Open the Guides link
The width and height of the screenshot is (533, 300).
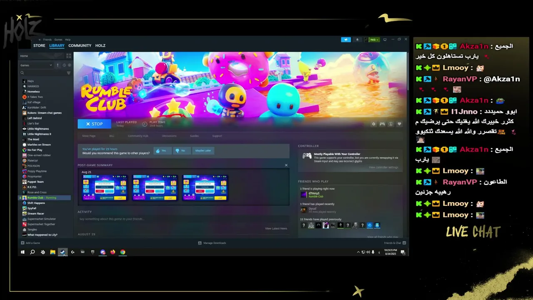click(x=194, y=136)
